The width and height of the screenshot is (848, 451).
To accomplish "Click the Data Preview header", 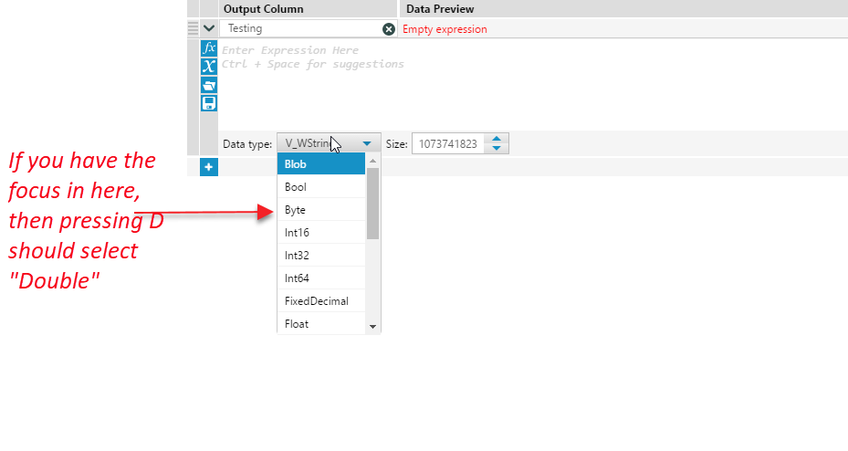I will click(x=440, y=9).
